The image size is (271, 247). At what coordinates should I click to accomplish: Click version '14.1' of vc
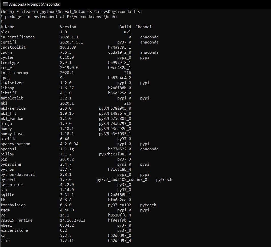64,215
